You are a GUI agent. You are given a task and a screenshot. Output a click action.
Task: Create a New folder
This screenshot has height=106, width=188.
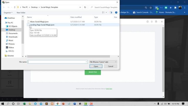pos(21,12)
